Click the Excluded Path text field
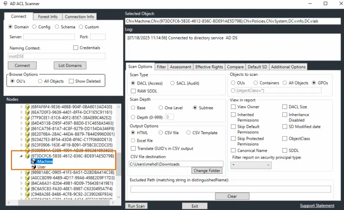The height and width of the screenshot is (210, 344). pos(230,189)
